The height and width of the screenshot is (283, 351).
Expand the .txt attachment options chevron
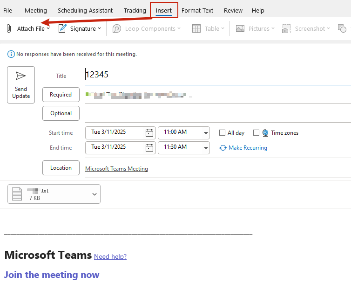[94, 194]
